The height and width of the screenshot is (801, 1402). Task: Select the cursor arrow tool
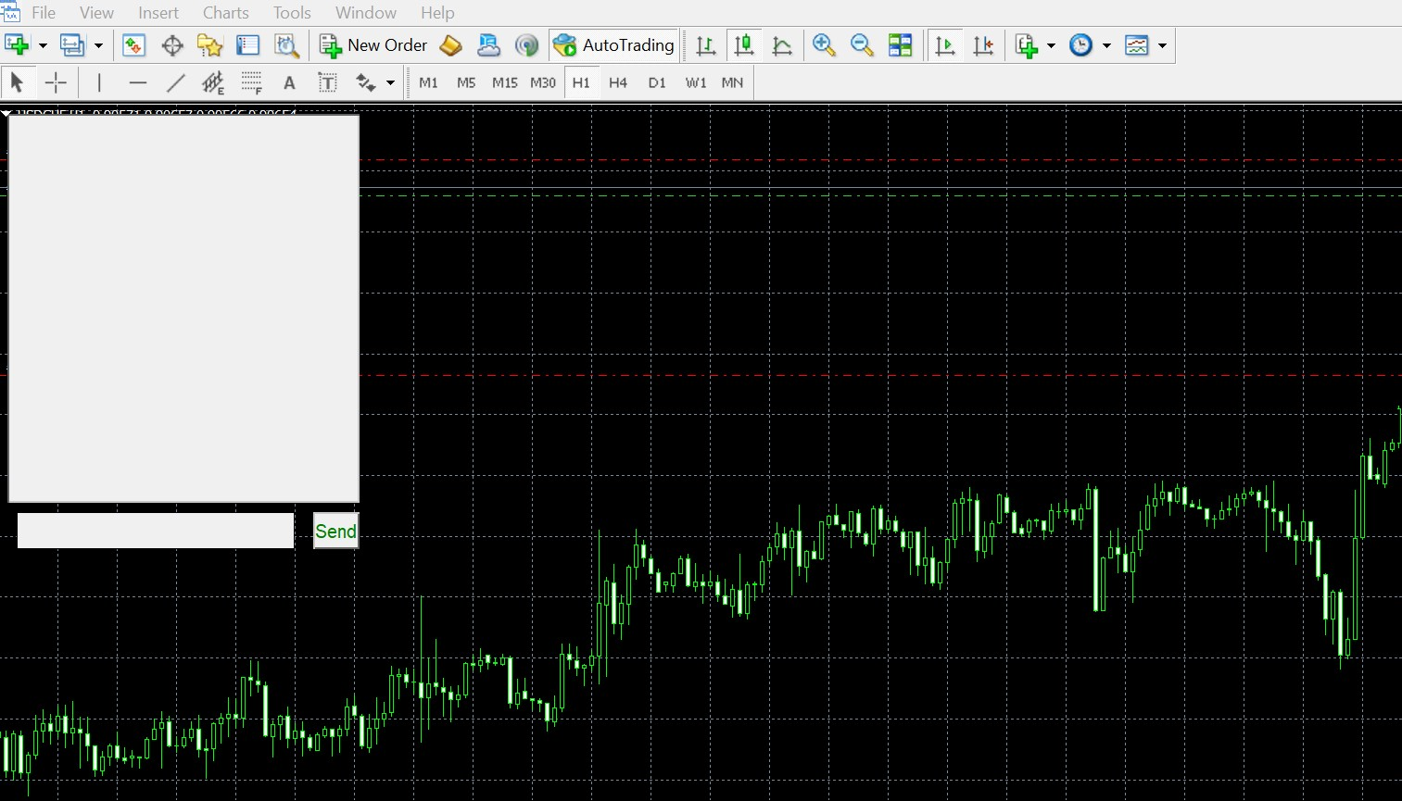(x=17, y=82)
